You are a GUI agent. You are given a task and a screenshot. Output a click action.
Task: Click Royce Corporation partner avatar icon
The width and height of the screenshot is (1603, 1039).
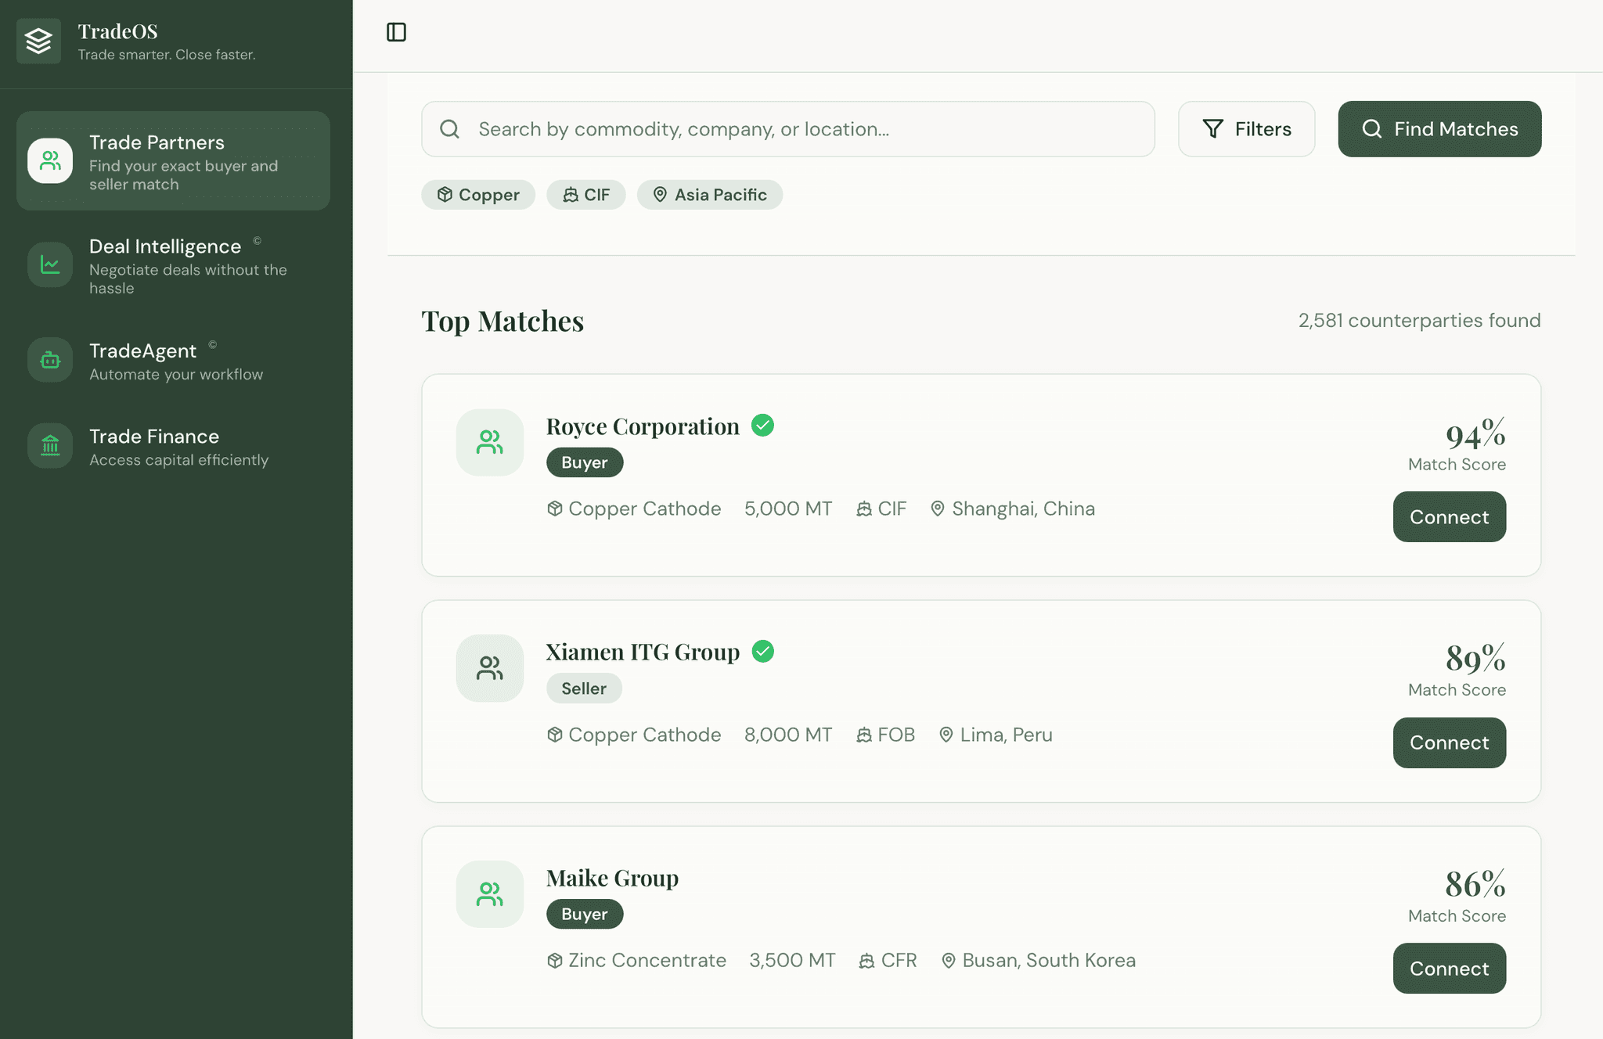click(490, 443)
